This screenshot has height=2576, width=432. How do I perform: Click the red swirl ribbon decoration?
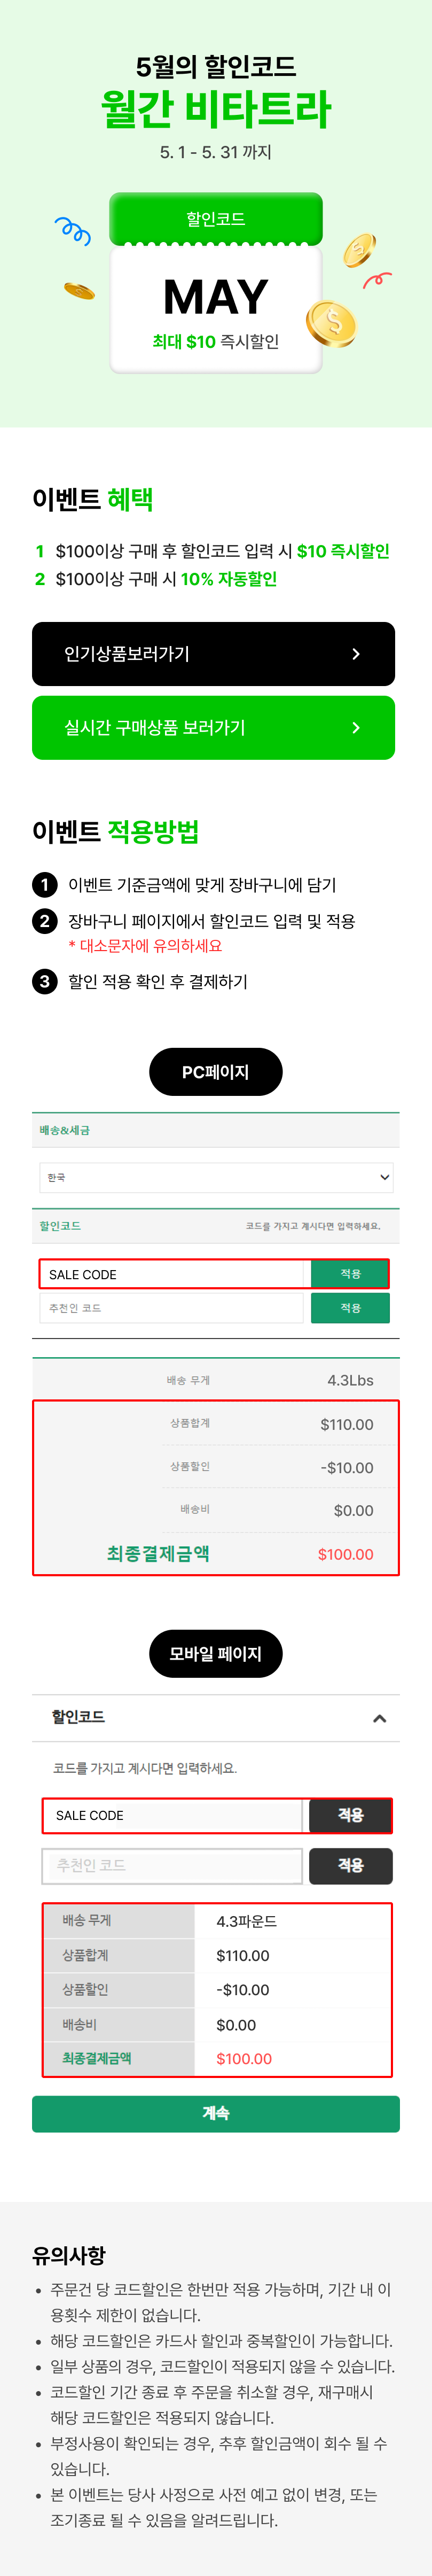pyautogui.click(x=377, y=279)
